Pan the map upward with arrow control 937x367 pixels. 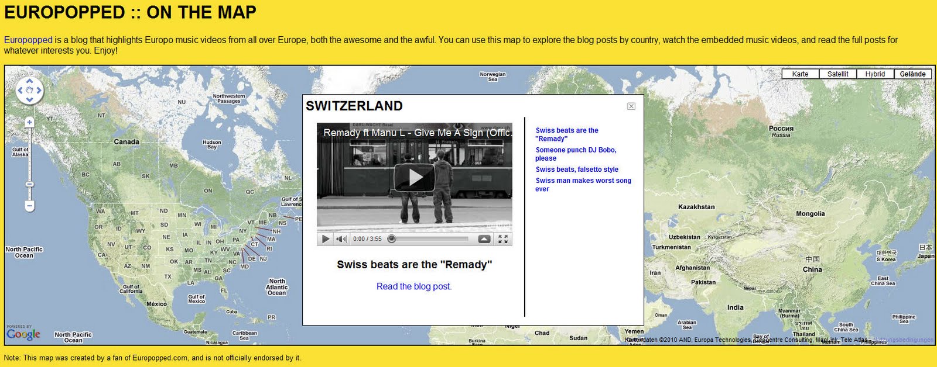tap(29, 82)
